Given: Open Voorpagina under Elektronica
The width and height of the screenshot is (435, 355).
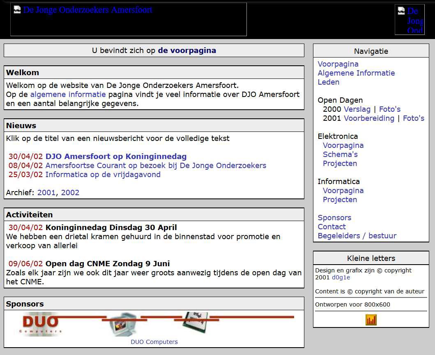Looking at the screenshot, I should (343, 145).
